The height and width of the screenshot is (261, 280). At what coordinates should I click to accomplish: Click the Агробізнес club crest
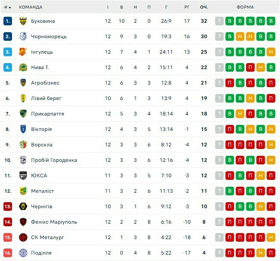click(x=23, y=83)
